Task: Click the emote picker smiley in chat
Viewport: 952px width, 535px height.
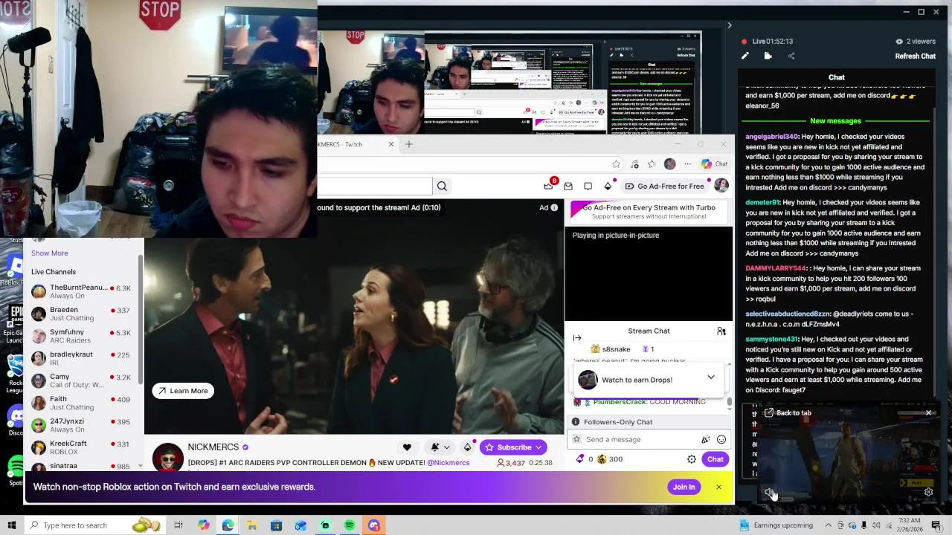Action: [x=721, y=440]
